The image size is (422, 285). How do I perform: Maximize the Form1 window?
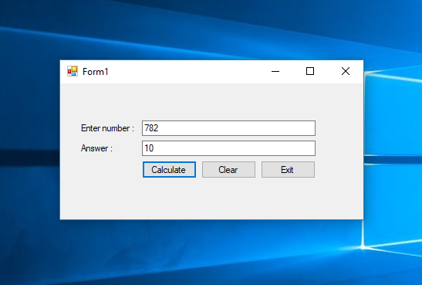click(310, 71)
